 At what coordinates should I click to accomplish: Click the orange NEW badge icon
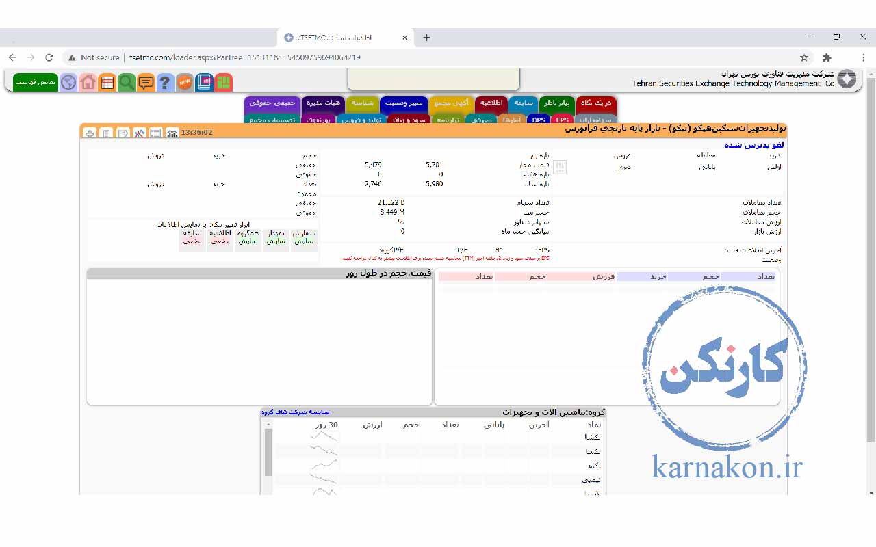(184, 83)
